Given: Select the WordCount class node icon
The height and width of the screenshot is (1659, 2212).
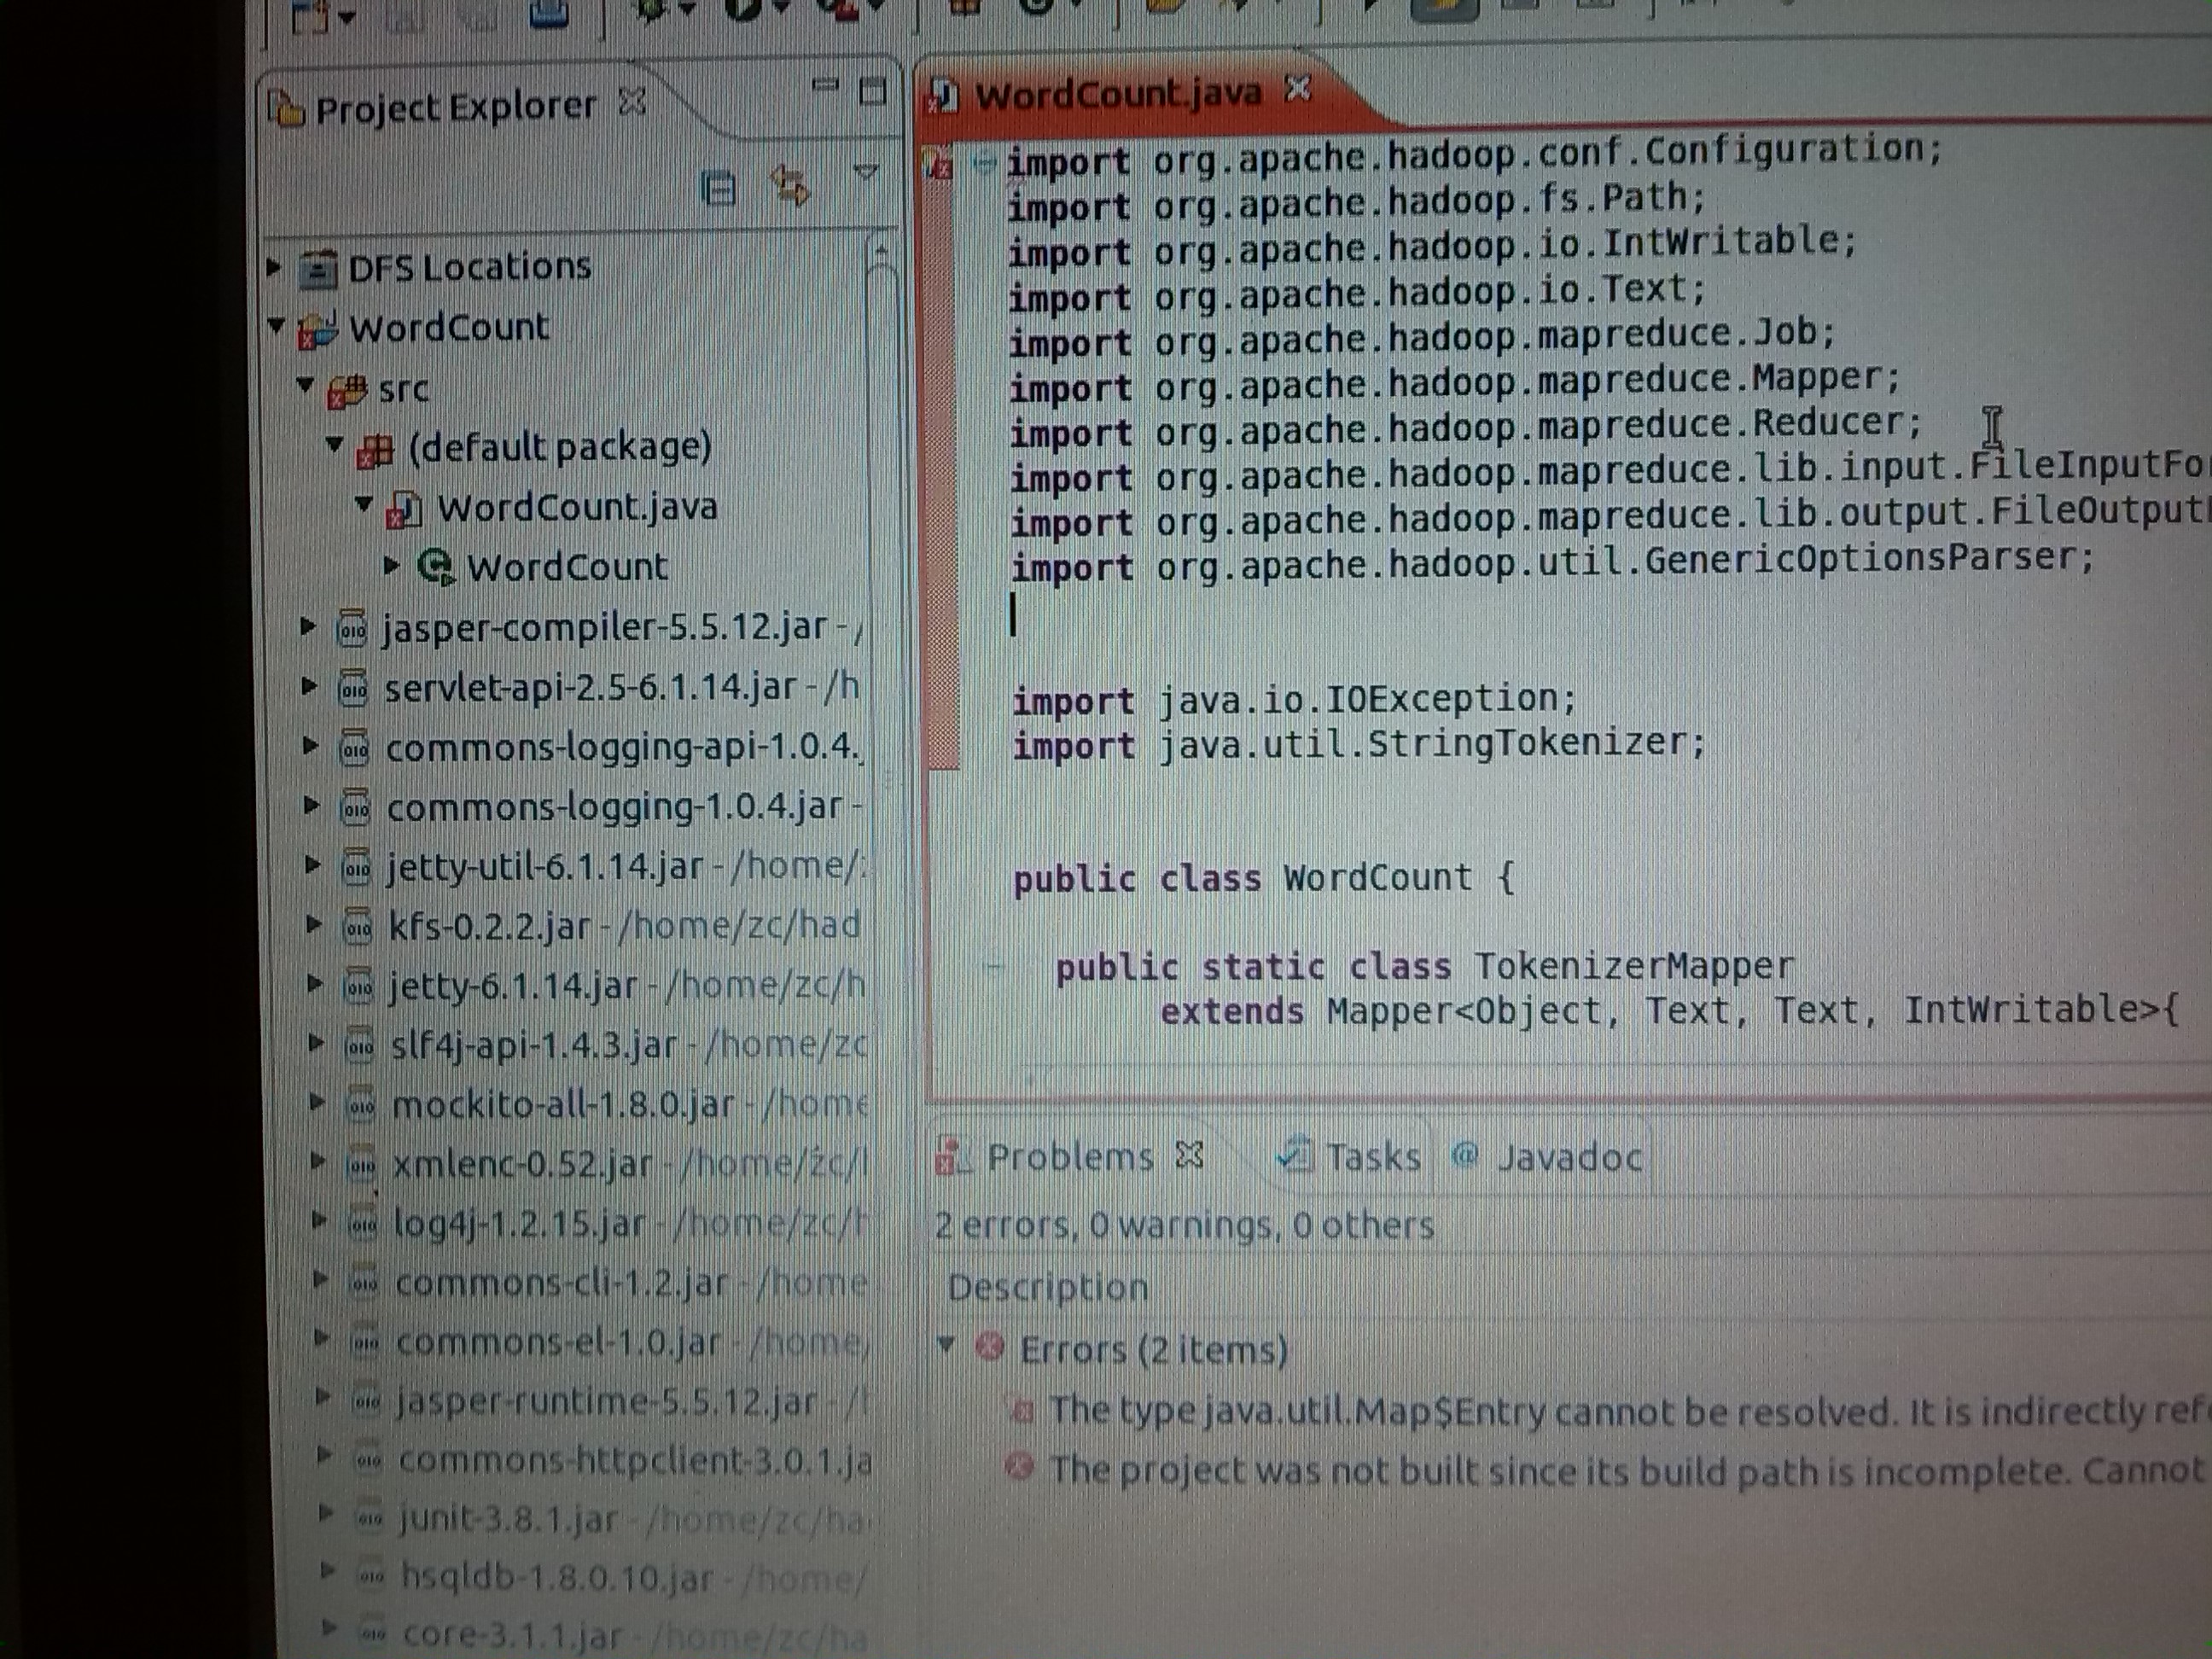Looking at the screenshot, I should pos(436,566).
